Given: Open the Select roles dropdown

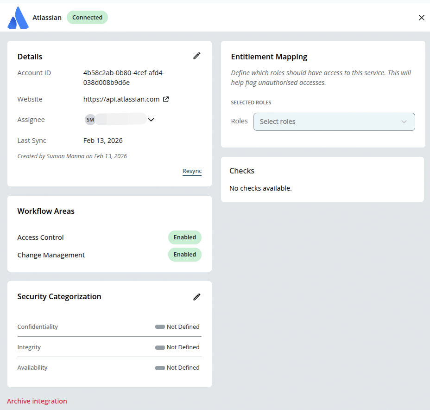Looking at the screenshot, I should 334,122.
